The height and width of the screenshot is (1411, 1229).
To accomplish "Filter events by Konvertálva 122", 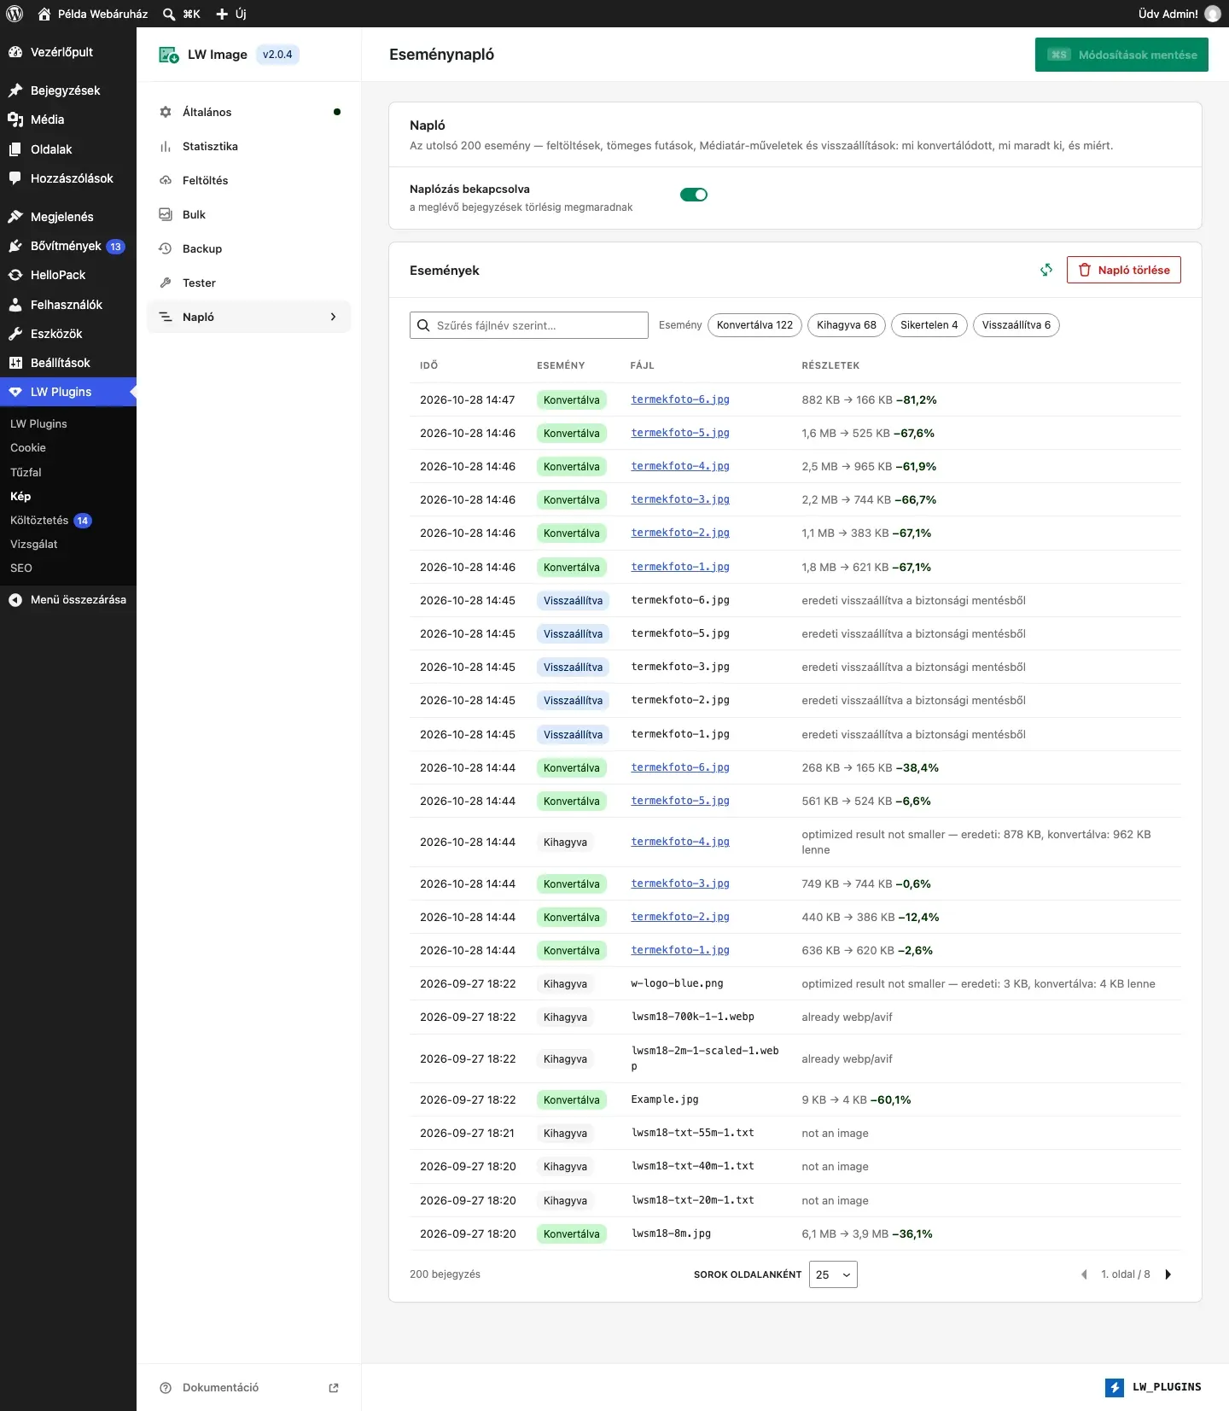I will click(754, 325).
